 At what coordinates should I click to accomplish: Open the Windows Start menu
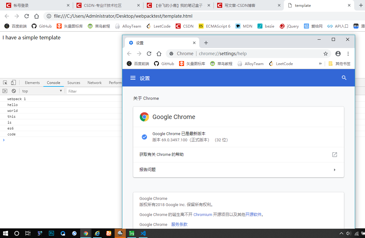(x=6, y=233)
